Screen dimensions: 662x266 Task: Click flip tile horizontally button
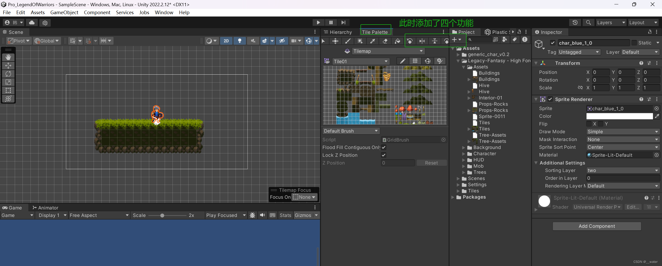point(422,41)
